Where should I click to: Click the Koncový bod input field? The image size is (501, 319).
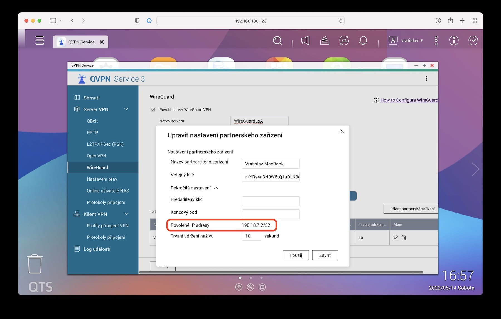271,214
